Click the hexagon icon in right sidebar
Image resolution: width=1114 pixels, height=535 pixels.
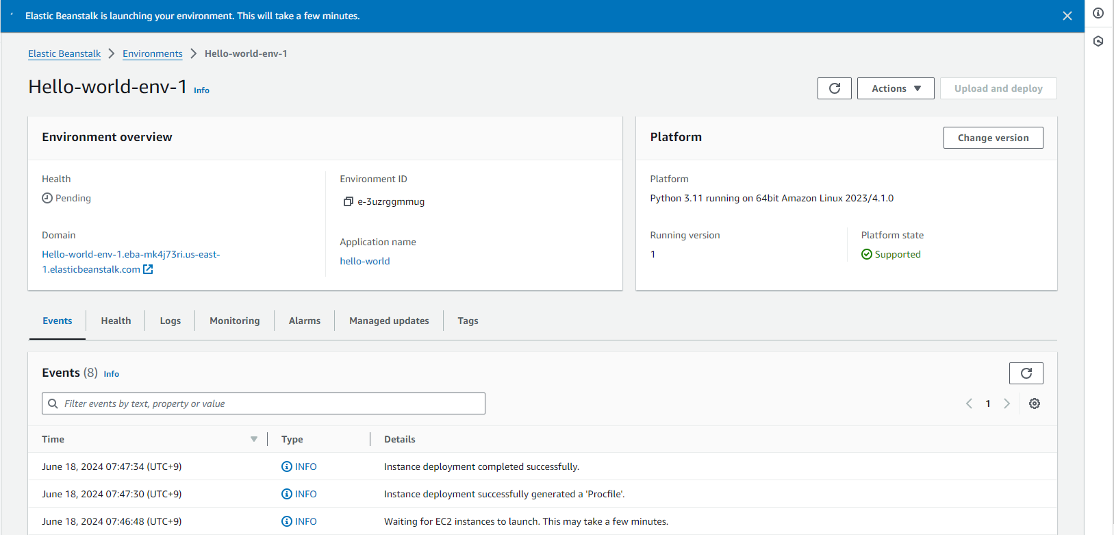click(x=1098, y=41)
